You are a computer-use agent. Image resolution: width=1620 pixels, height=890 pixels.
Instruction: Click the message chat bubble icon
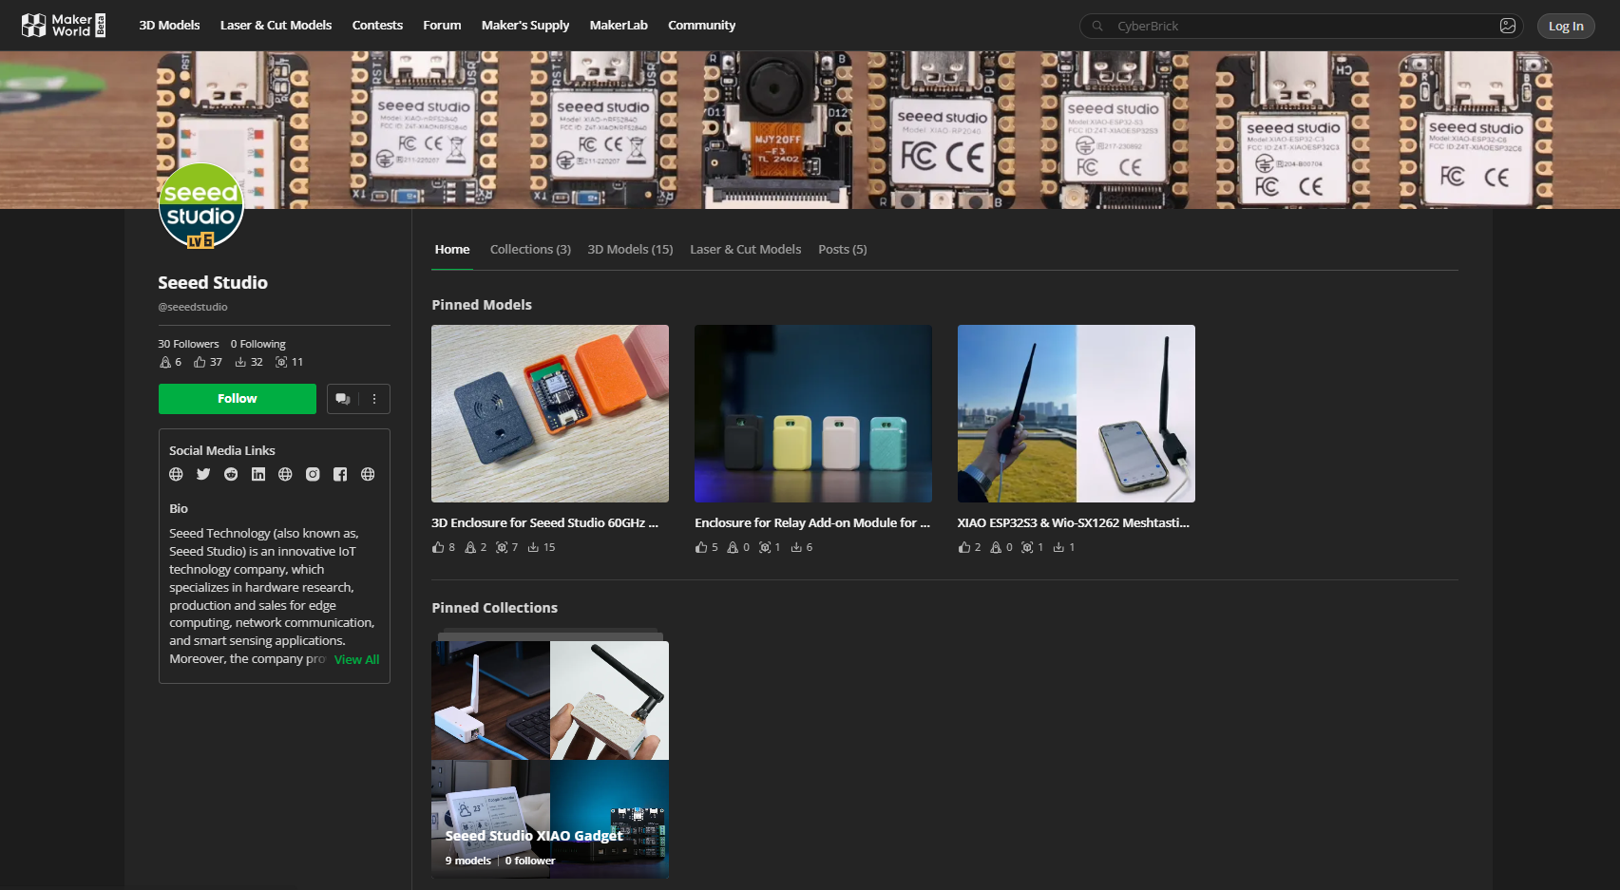click(x=342, y=399)
